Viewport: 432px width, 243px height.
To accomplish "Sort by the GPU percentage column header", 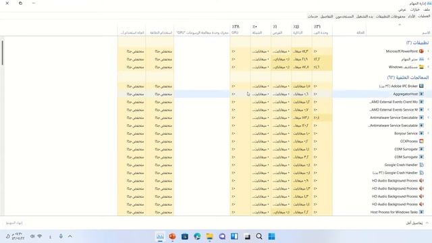I will (x=240, y=30).
